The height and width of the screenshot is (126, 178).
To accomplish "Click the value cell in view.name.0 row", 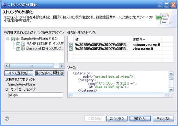I will tap(102, 49).
